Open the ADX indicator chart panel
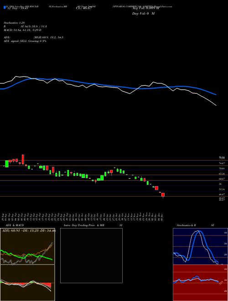The width and height of the screenshot is (228, 301). point(27,246)
